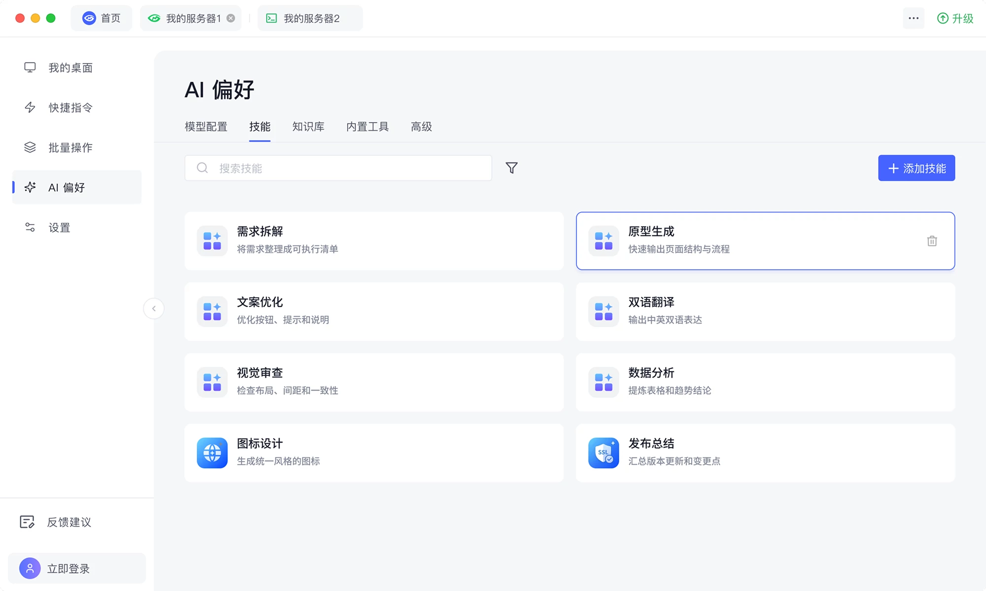Click the 文案优化 skill icon

pos(212,311)
